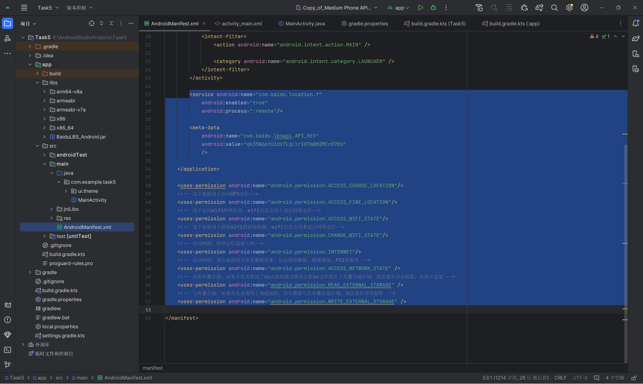Open Search Everywhere magnifier icon
The image size is (643, 384).
pos(554,8)
